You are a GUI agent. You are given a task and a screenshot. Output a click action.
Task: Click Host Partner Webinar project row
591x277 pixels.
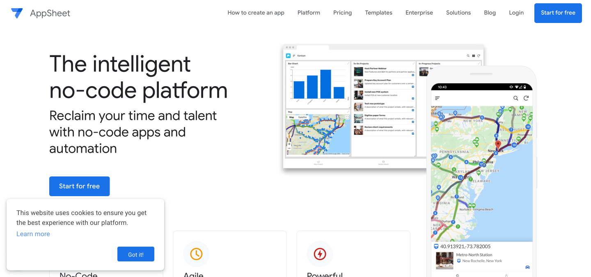pyautogui.click(x=384, y=71)
